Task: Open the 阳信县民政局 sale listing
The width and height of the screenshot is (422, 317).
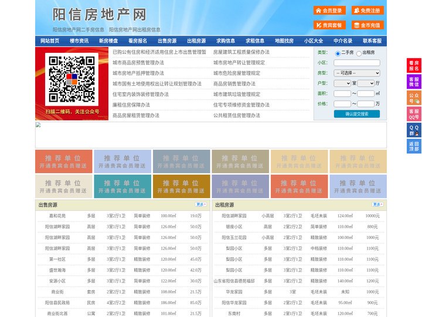Action: pos(57,303)
